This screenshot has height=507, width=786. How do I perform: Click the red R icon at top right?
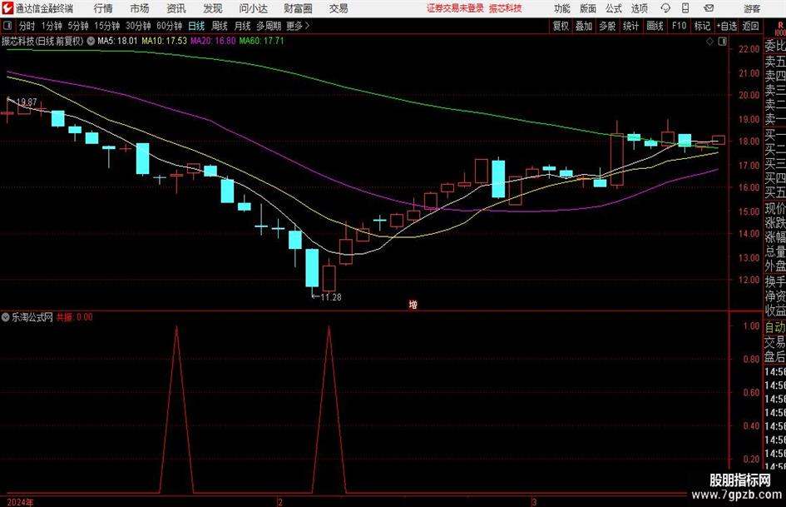click(x=780, y=27)
